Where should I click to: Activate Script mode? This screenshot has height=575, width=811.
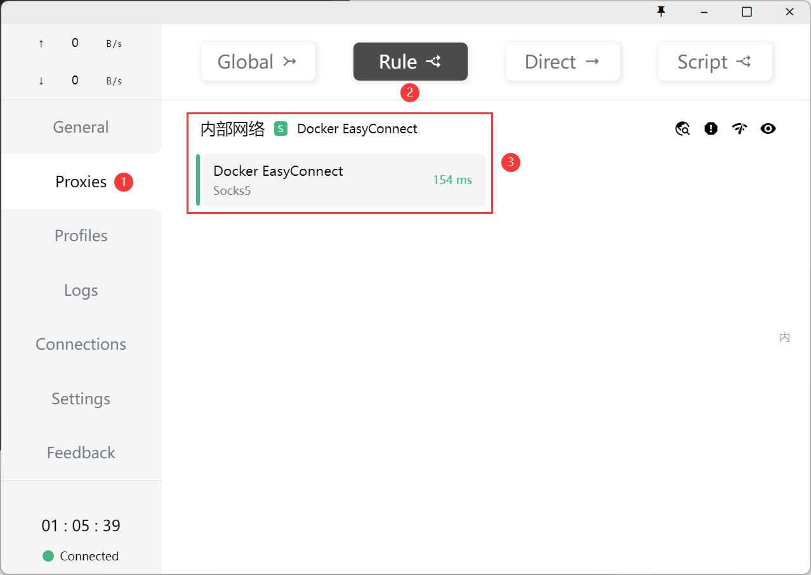(x=715, y=62)
